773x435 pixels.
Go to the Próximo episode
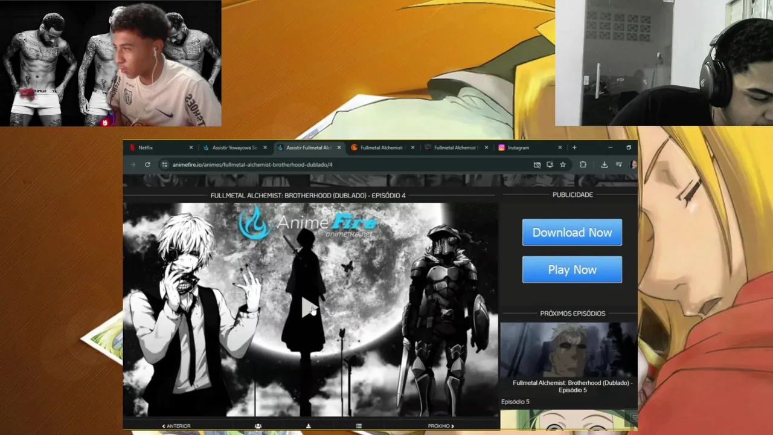click(441, 426)
